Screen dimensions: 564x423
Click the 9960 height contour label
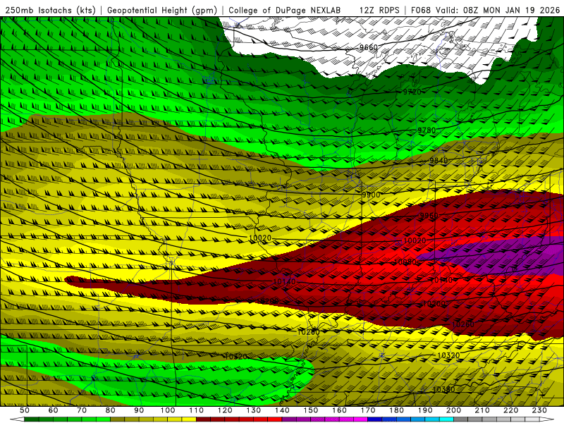coord(429,216)
